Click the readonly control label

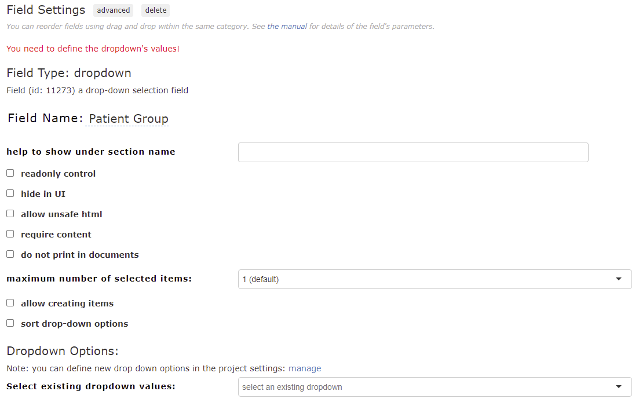click(x=59, y=174)
